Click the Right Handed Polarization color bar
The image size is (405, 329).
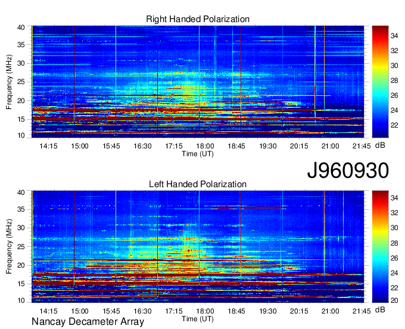pos(380,82)
